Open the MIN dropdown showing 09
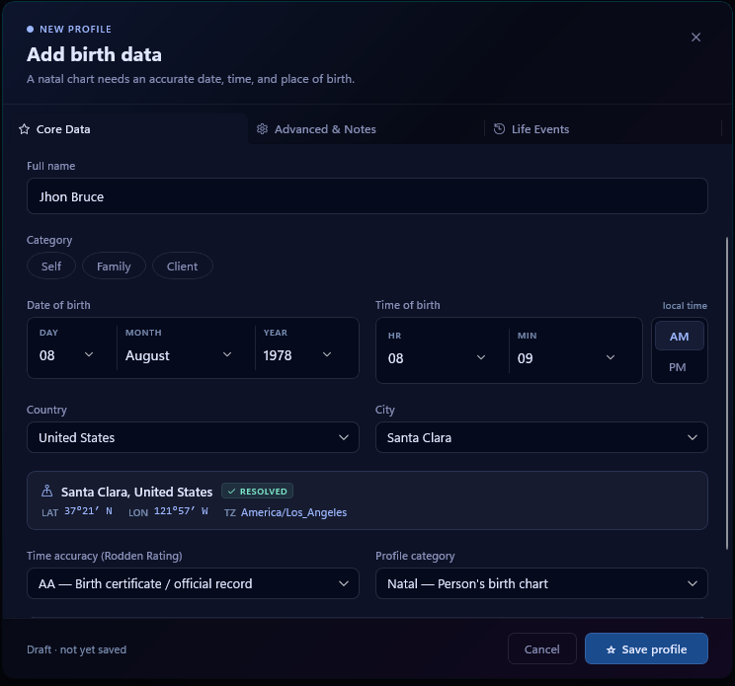This screenshot has height=686, width=735. coord(566,357)
